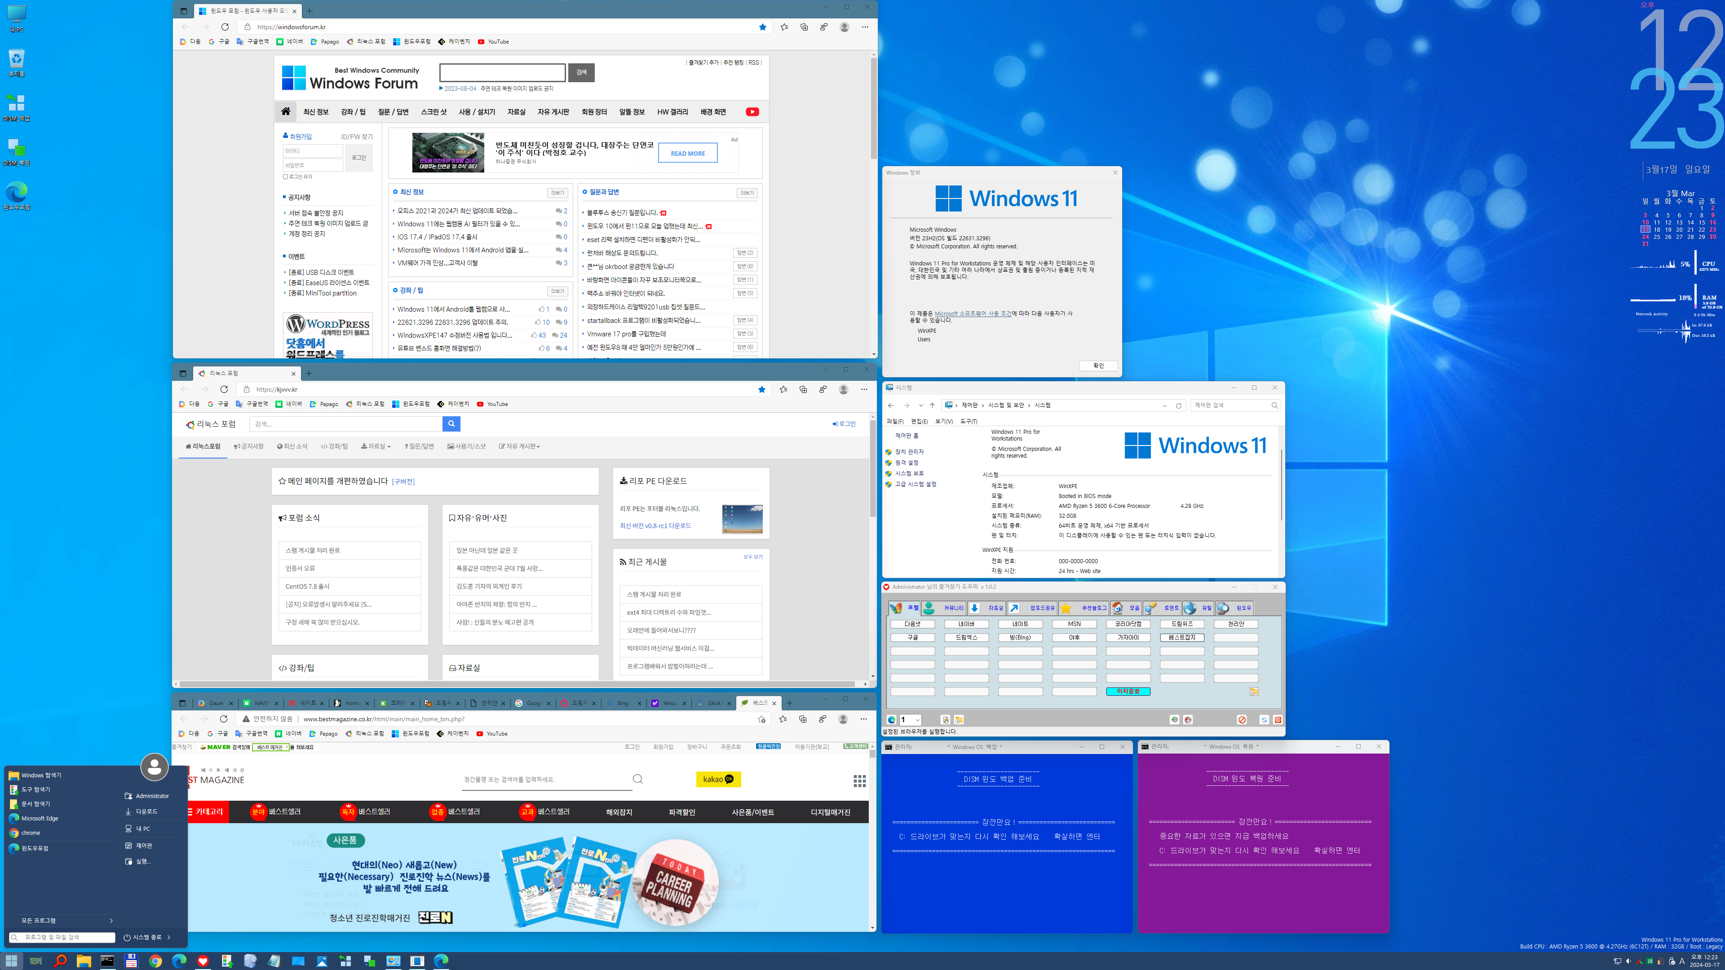Open the 베스트매거진 Naver search dropdown
1725x970 pixels.
(270, 748)
